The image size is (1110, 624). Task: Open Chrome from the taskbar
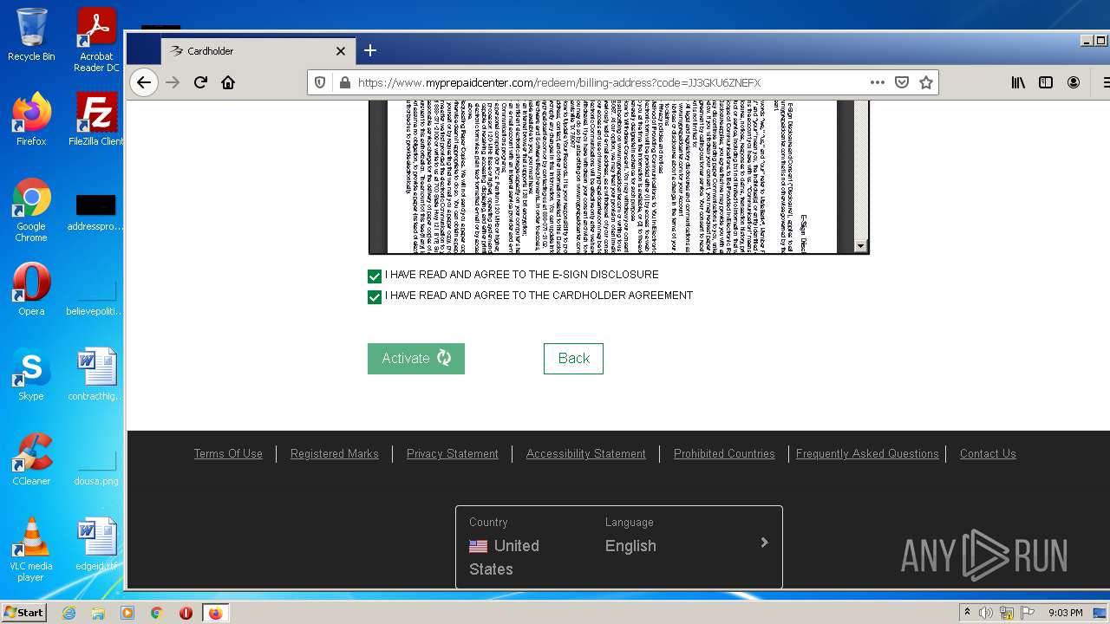(156, 613)
